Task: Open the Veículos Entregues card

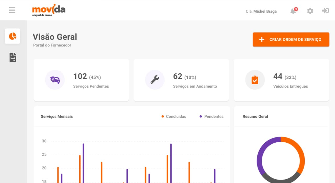Action: point(281,80)
